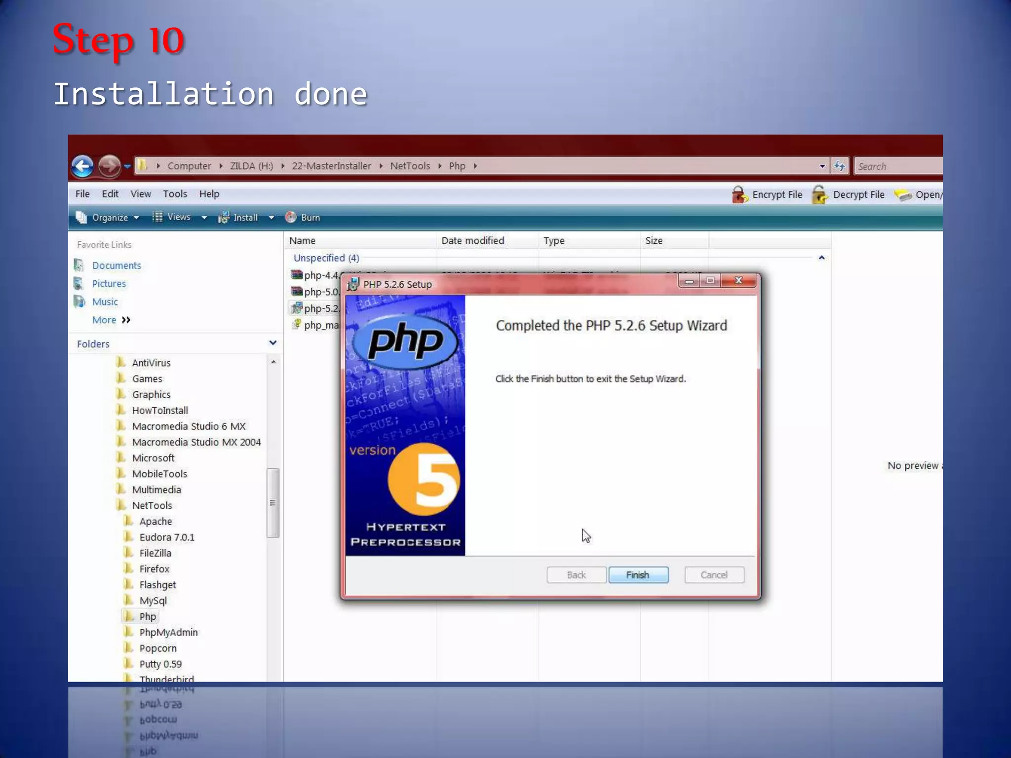Click the Views toolbar icon

pyautogui.click(x=157, y=217)
